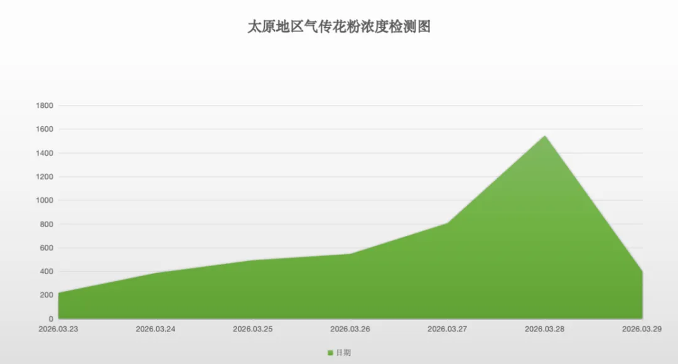Click x-axis date 2026.03.27

pyautogui.click(x=448, y=329)
